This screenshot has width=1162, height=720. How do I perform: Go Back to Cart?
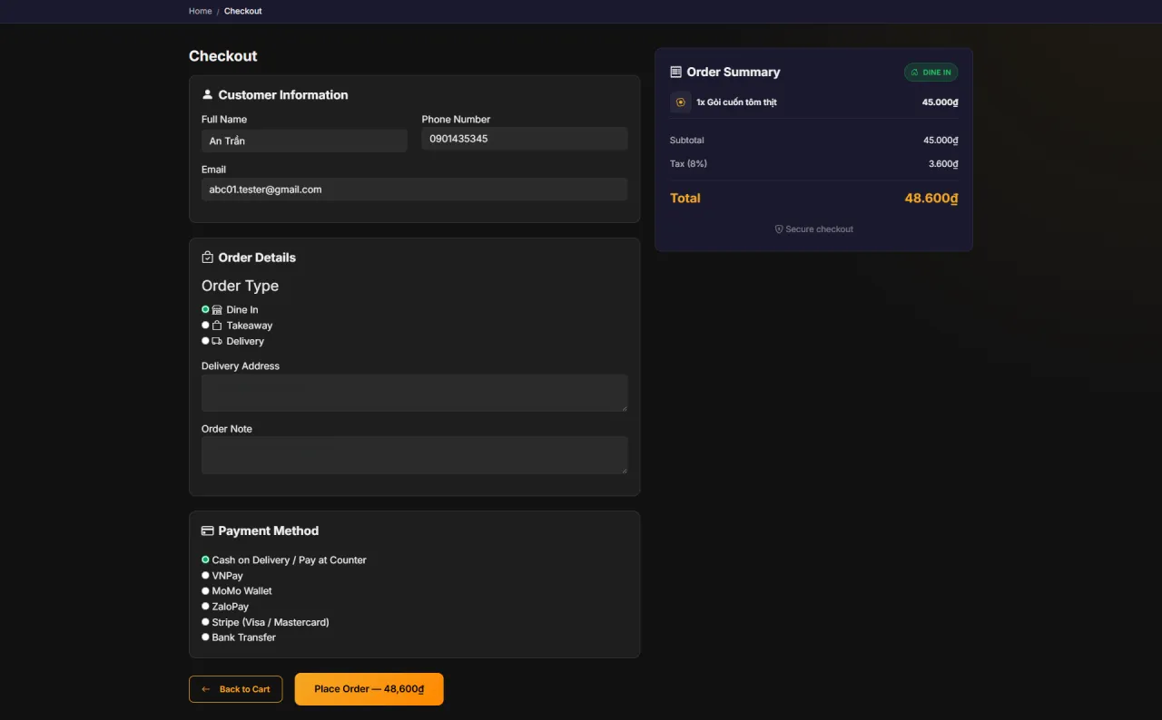[236, 689]
